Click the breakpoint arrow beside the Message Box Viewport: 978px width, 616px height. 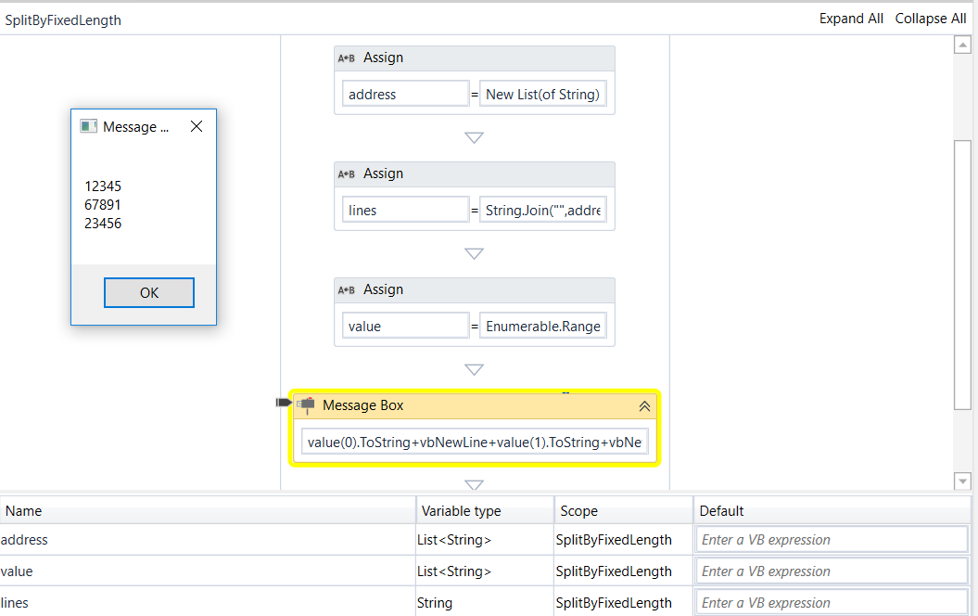click(x=283, y=402)
